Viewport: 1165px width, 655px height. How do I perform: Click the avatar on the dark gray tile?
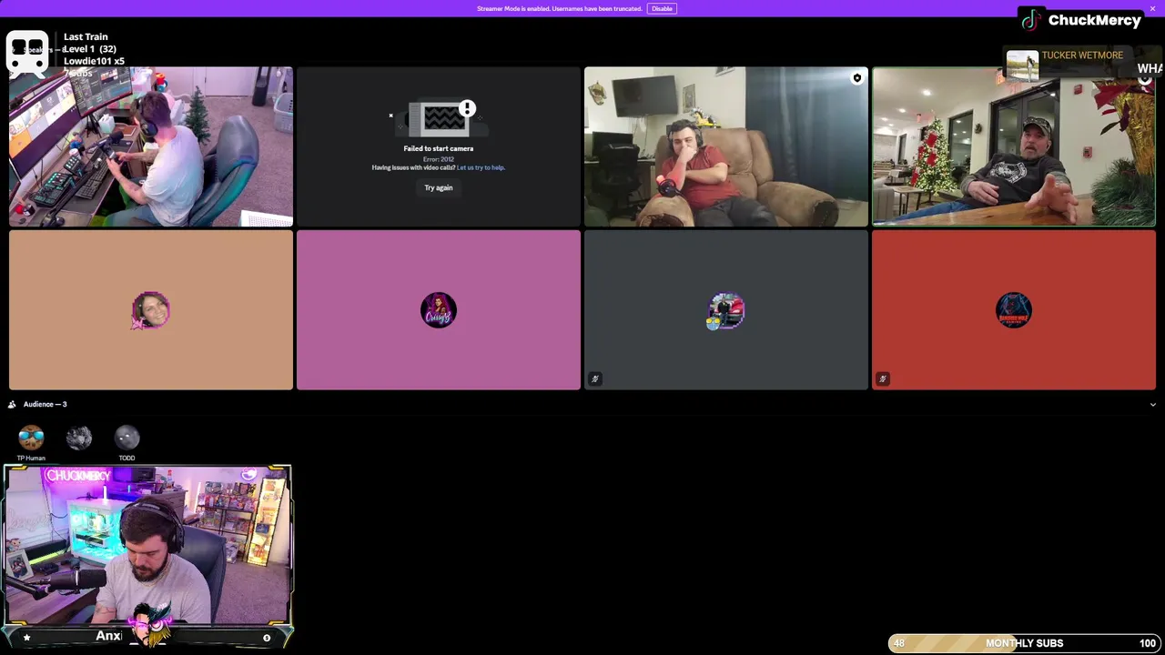click(726, 310)
